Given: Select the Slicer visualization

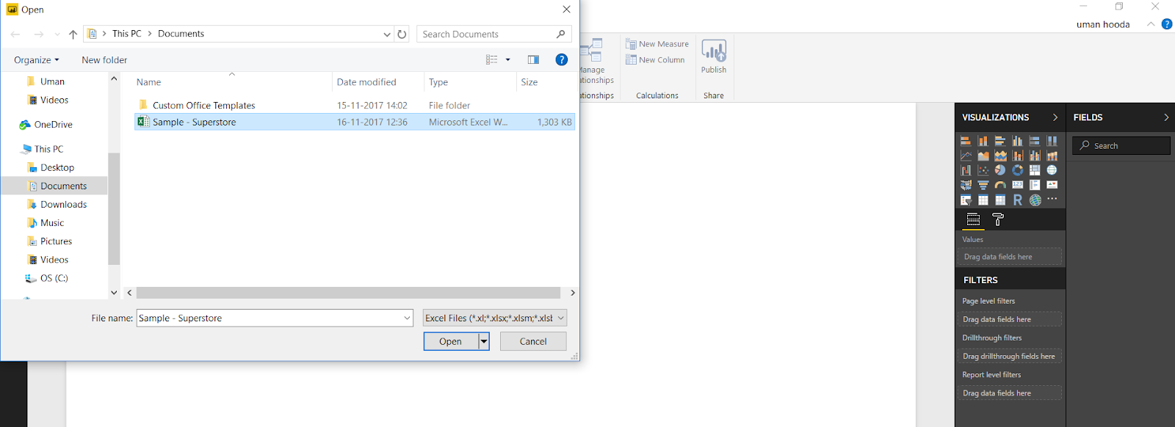Looking at the screenshot, I should click(x=966, y=200).
